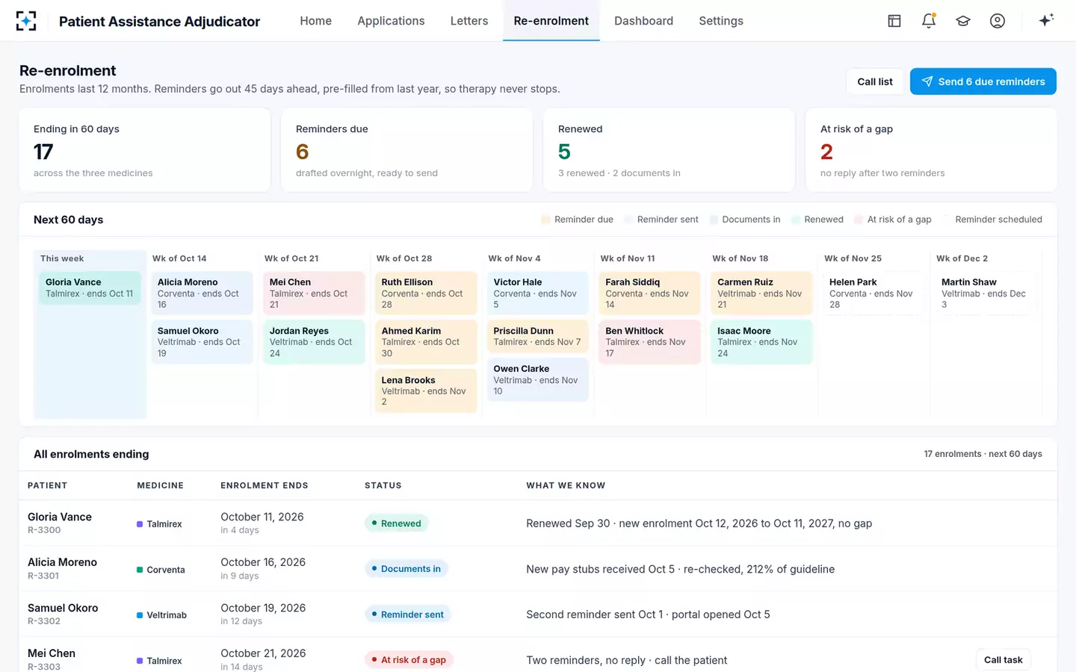Image resolution: width=1076 pixels, height=672 pixels.
Task: Open the layout panel icon in the header
Action: tap(894, 21)
